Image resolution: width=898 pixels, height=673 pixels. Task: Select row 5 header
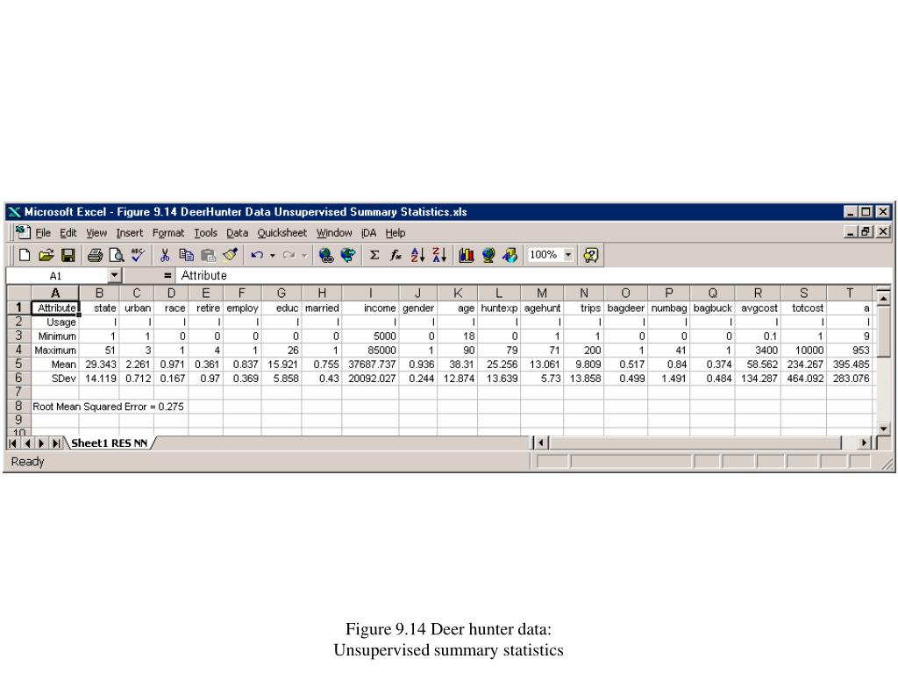[x=19, y=364]
